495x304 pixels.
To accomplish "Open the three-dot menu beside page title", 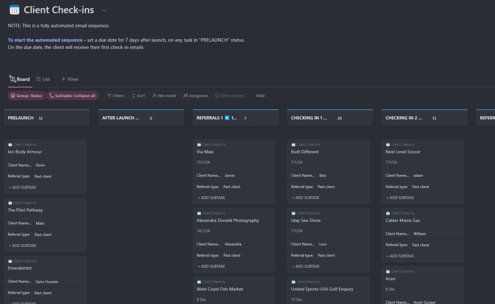I will [104, 10].
